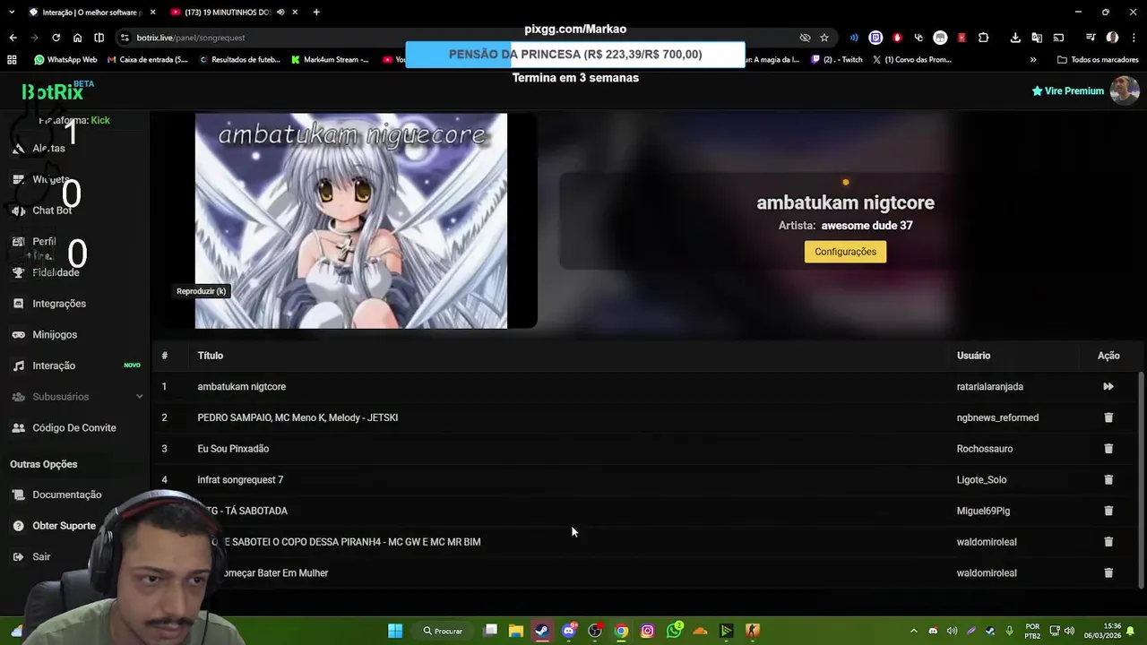Image resolution: width=1147 pixels, height=645 pixels.
Task: Open Vire Premium upgrade link
Action: 1068,90
